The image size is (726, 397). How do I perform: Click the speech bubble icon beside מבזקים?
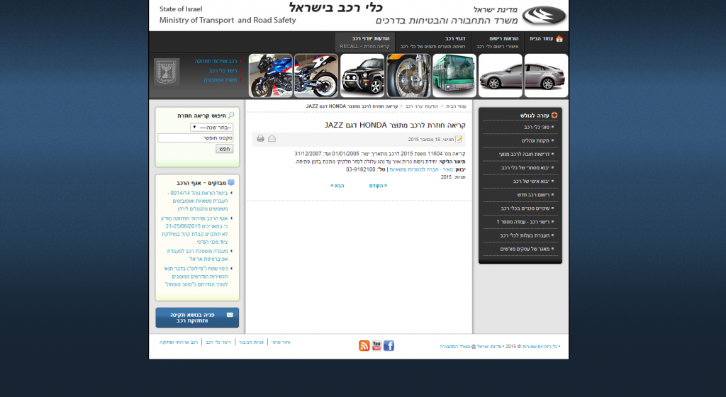tap(231, 183)
